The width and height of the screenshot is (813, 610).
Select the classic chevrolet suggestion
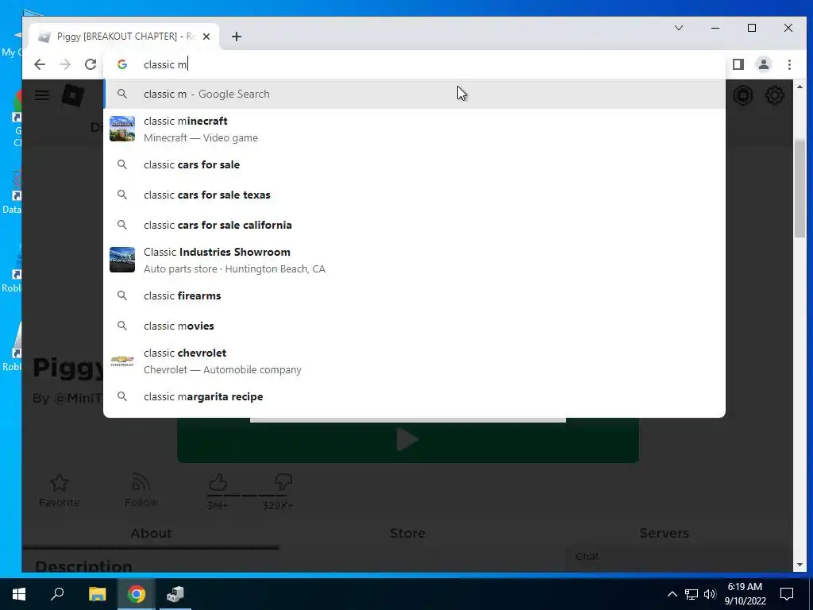pos(414,361)
